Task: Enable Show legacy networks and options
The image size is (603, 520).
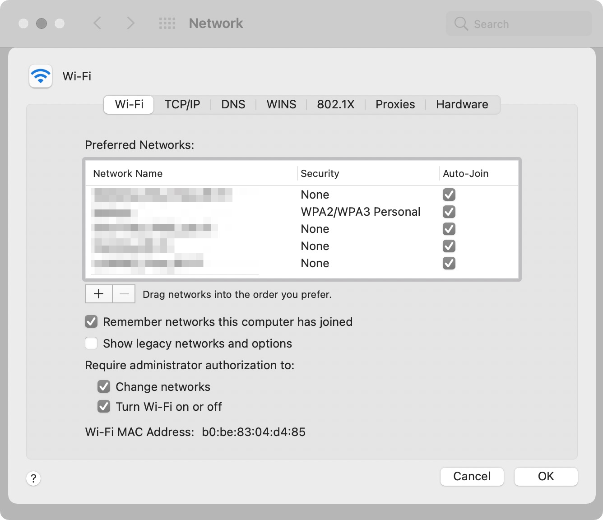Action: tap(91, 344)
